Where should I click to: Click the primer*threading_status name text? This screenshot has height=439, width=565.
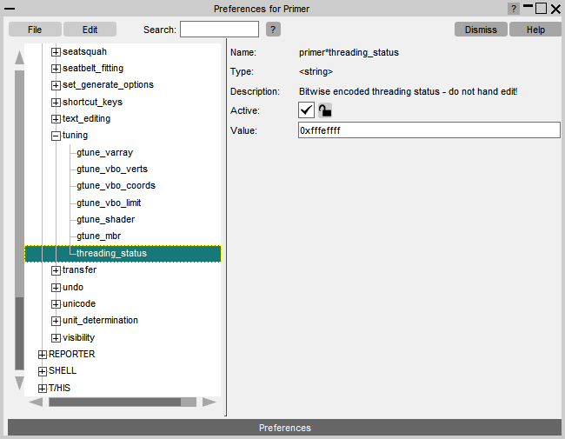pyautogui.click(x=349, y=53)
